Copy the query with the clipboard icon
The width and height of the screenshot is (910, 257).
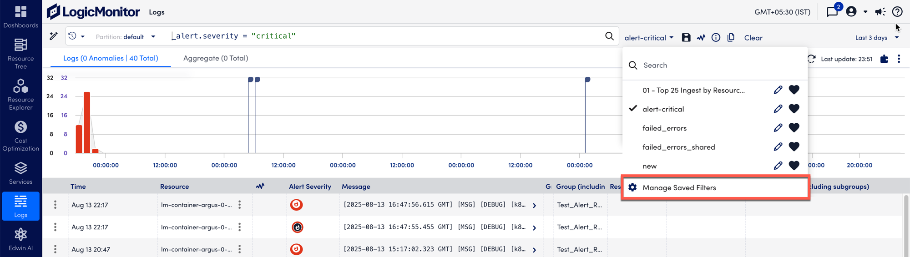pos(731,37)
